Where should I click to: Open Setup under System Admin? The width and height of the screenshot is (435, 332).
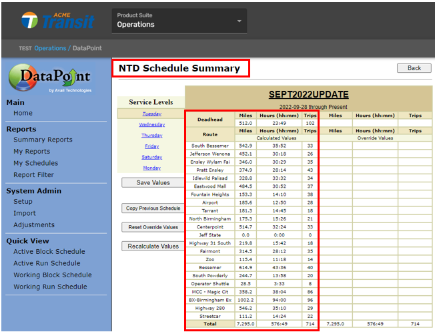click(23, 202)
